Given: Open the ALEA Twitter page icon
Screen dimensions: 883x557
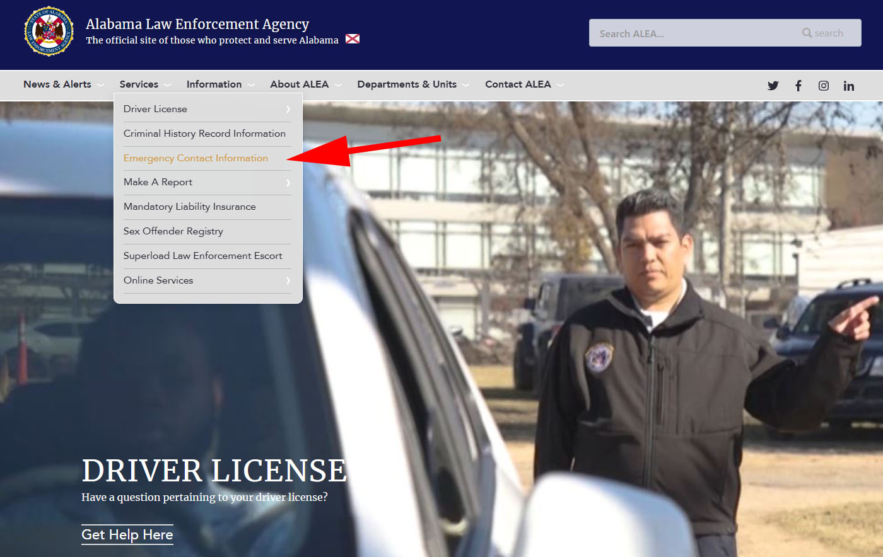Looking at the screenshot, I should coord(773,86).
